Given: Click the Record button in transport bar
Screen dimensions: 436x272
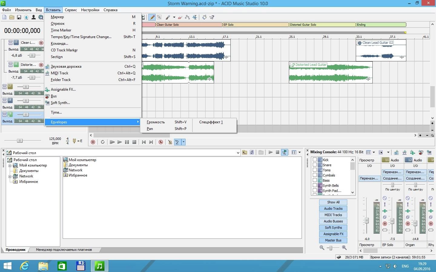Looking at the screenshot, I should tap(93, 142).
